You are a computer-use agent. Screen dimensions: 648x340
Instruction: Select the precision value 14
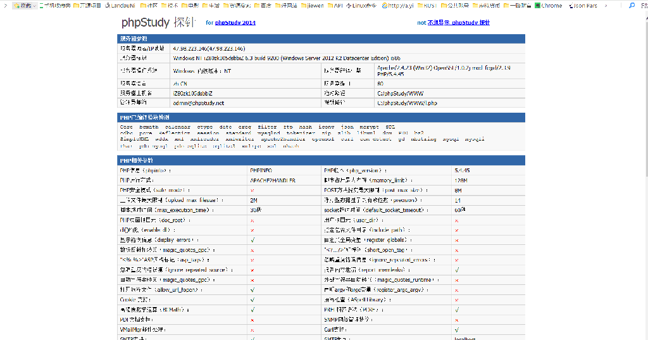point(458,201)
